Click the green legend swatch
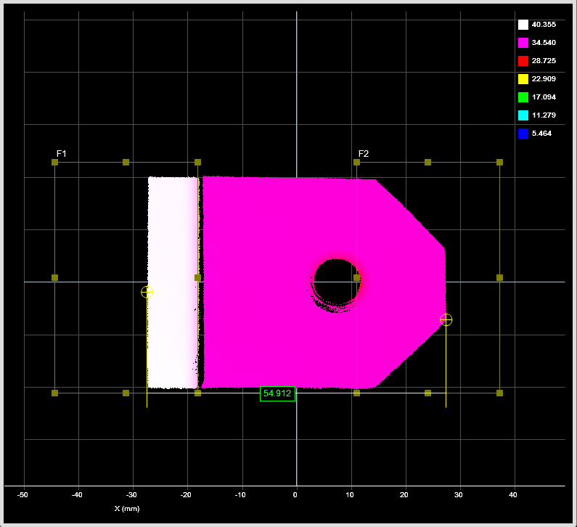This screenshot has width=577, height=527. pos(523,97)
